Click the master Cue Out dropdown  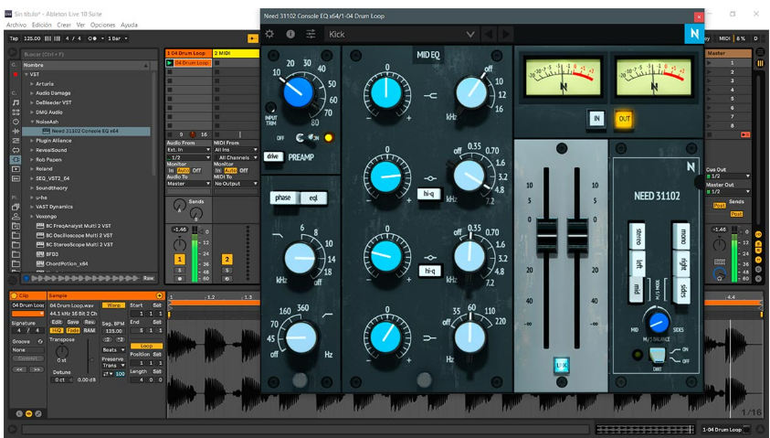(x=728, y=176)
